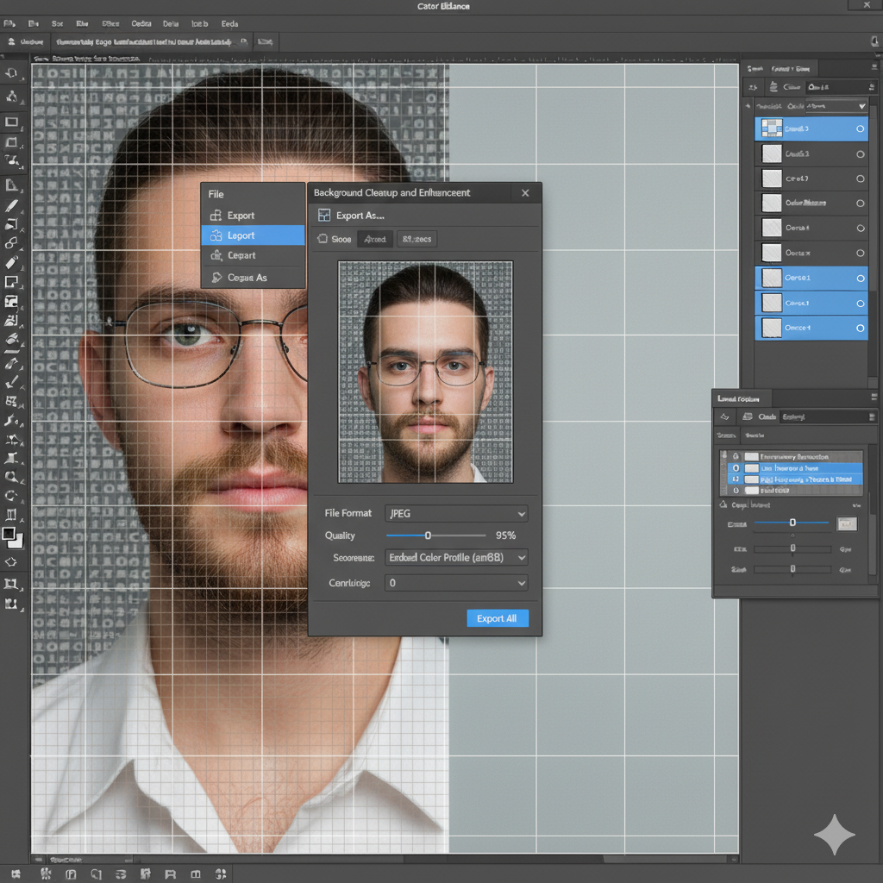Click the Export icon in File menu
Image resolution: width=883 pixels, height=883 pixels.
coord(216,216)
